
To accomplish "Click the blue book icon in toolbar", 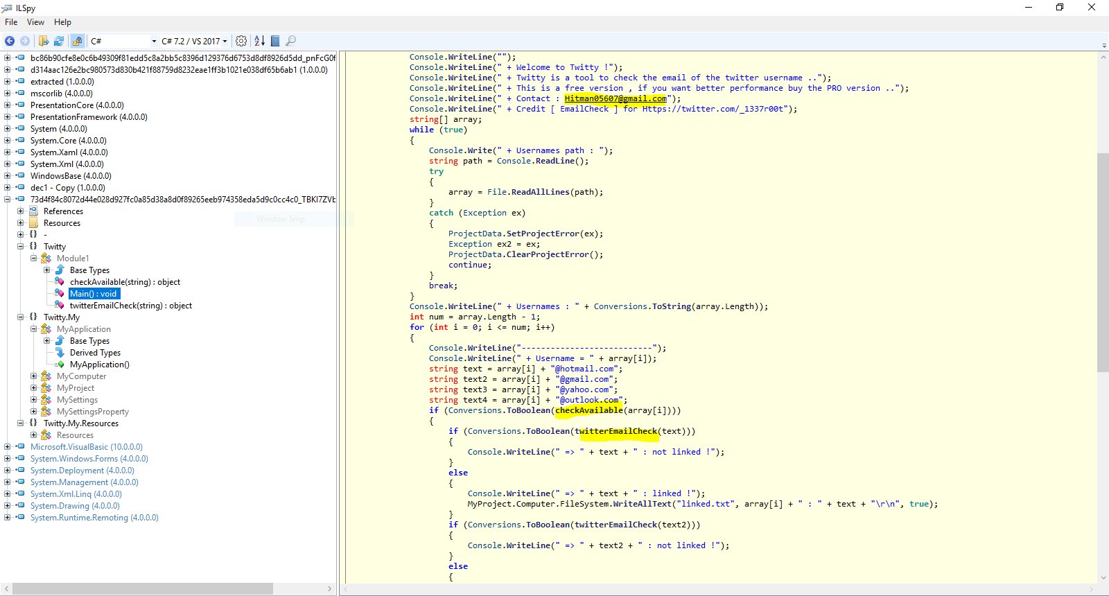I will tap(275, 41).
